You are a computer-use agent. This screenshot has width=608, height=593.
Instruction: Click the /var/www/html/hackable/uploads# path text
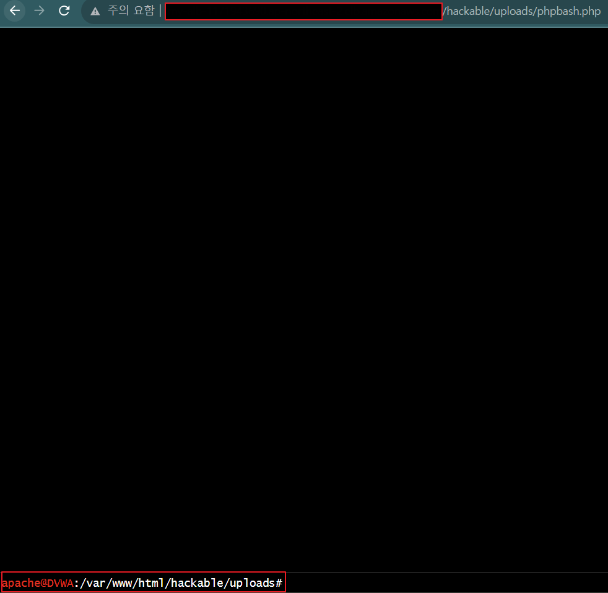[x=181, y=583]
